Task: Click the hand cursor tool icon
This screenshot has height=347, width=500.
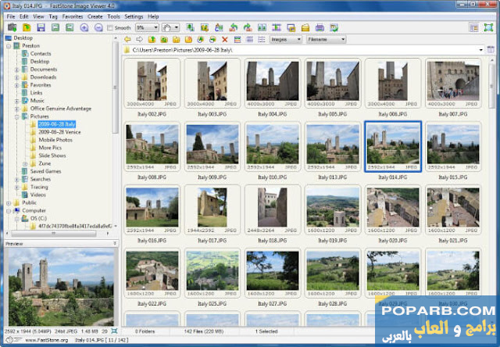Action: (167, 27)
